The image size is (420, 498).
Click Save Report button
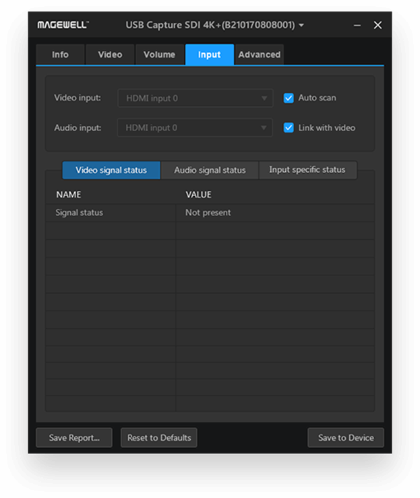click(x=74, y=437)
